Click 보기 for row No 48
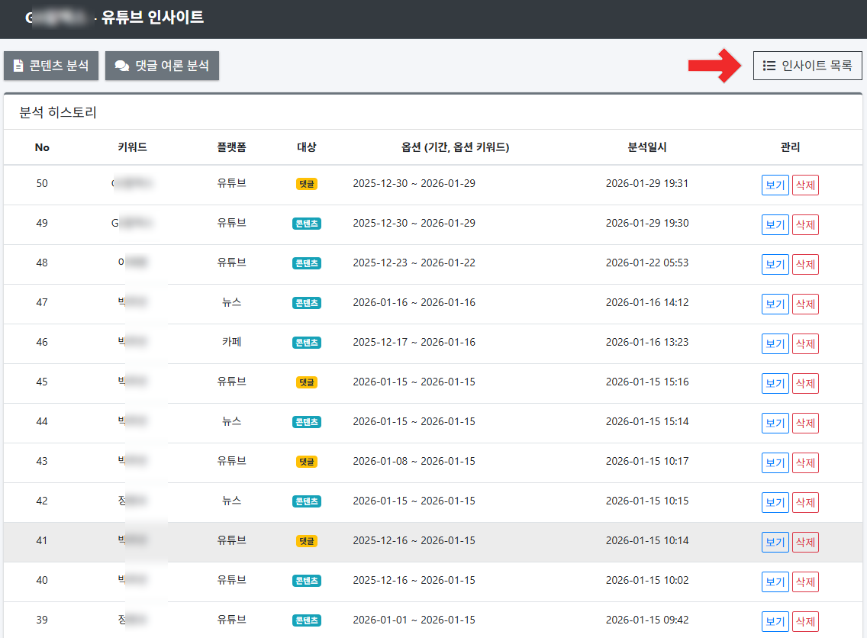 tap(775, 264)
